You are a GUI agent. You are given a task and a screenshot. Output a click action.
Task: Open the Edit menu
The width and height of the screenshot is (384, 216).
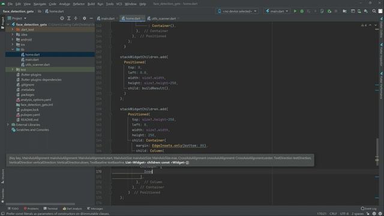(18, 4)
